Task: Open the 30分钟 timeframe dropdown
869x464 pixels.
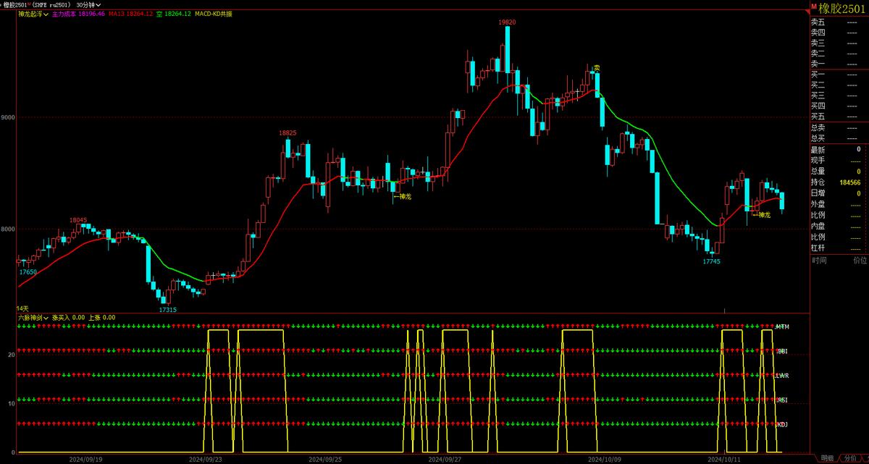Action: 88,4
